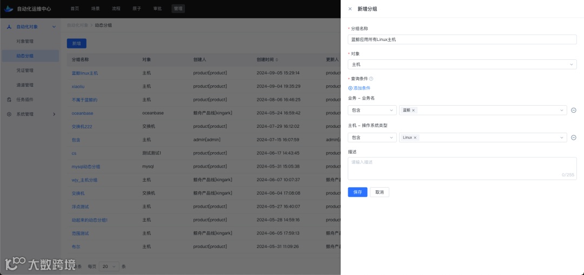
Task: Open the 布尔 group link
Action: [x=76, y=247]
